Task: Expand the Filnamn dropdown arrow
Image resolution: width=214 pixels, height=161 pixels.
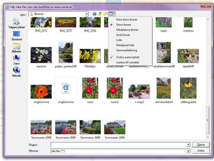Action: (188, 145)
